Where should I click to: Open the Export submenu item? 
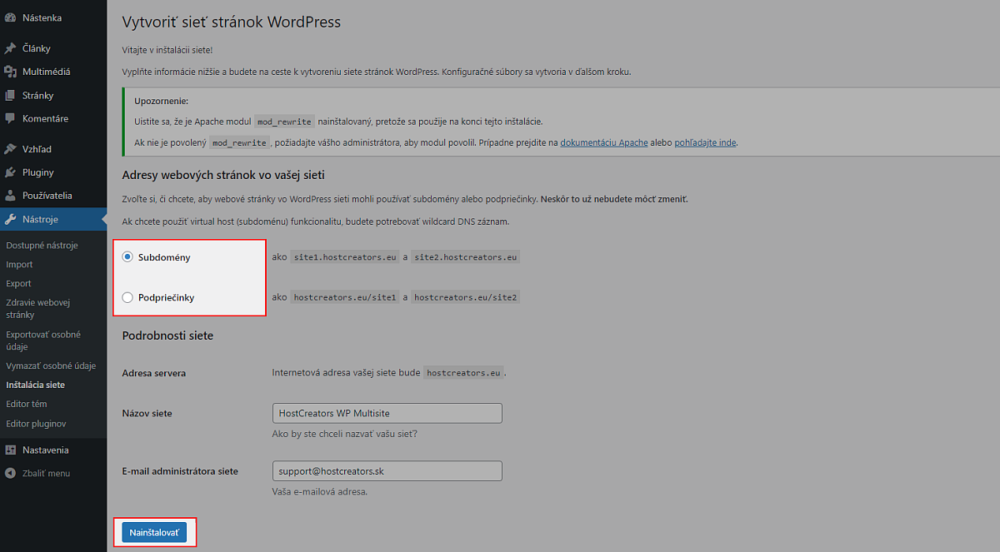click(x=18, y=284)
